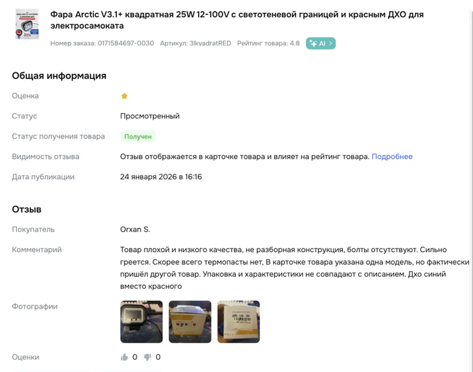The height and width of the screenshot is (372, 473).
Task: Click the review comment text
Action: [291, 268]
